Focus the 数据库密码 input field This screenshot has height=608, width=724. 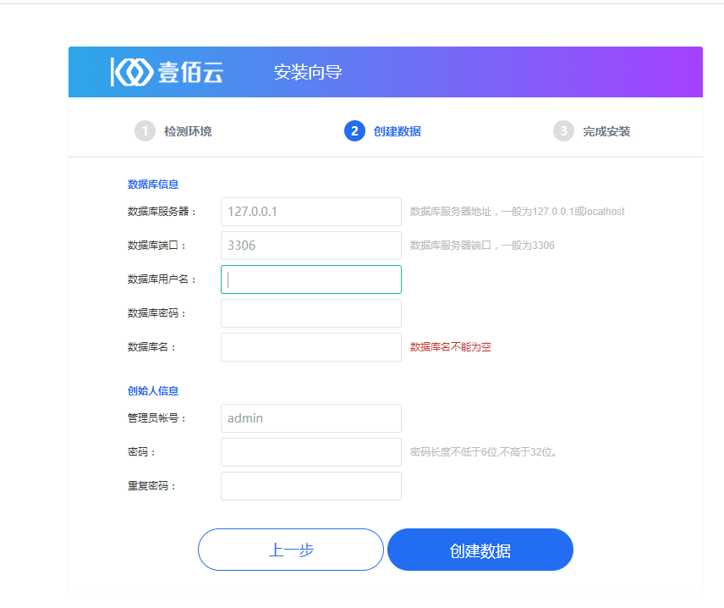click(311, 313)
